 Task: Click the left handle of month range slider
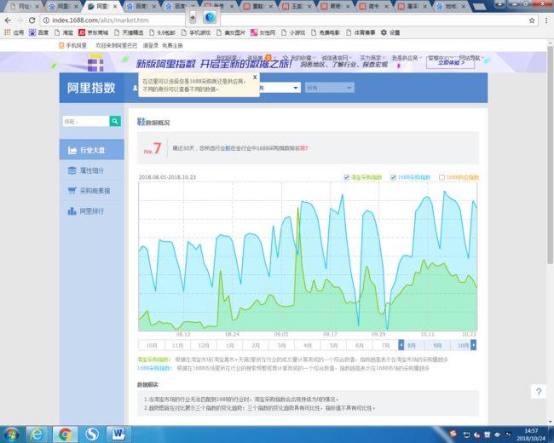401,345
